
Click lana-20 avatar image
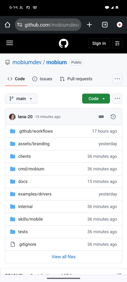point(12,117)
